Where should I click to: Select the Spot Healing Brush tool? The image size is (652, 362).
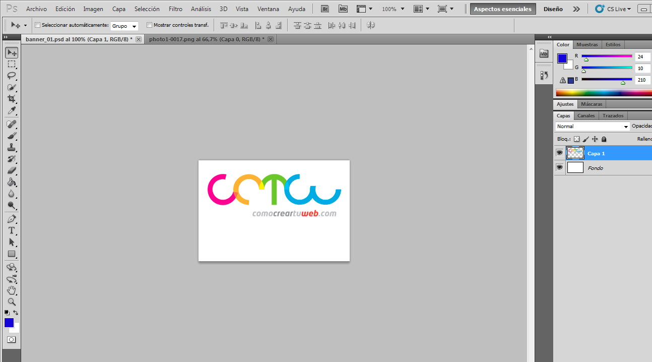12,124
